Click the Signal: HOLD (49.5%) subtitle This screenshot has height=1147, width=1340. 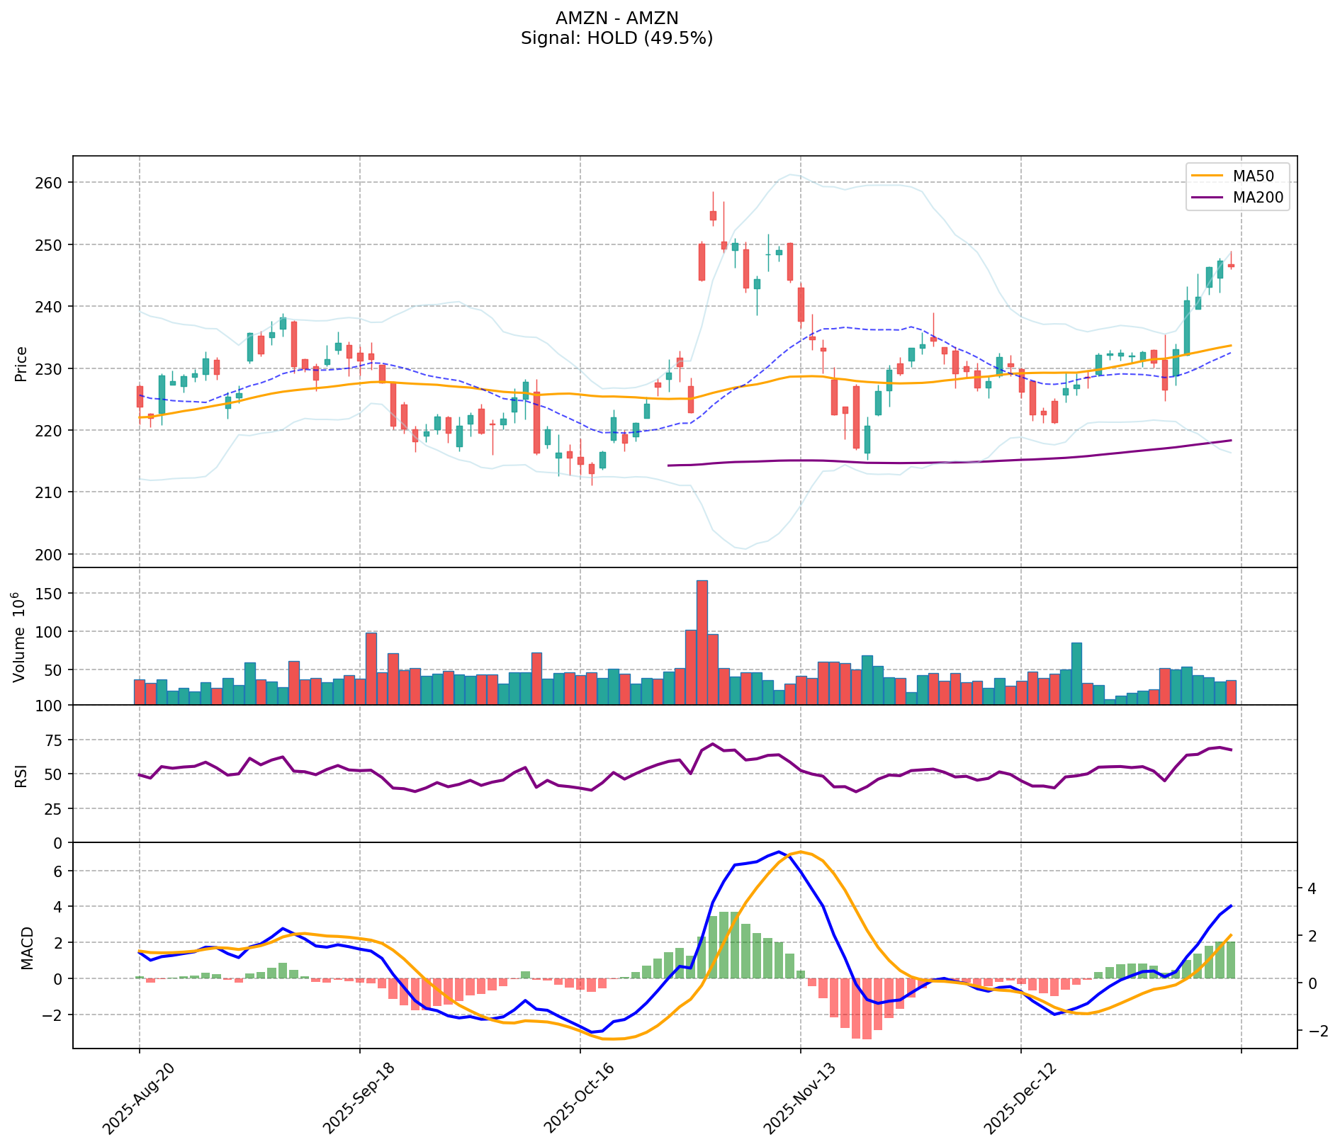pos(616,38)
